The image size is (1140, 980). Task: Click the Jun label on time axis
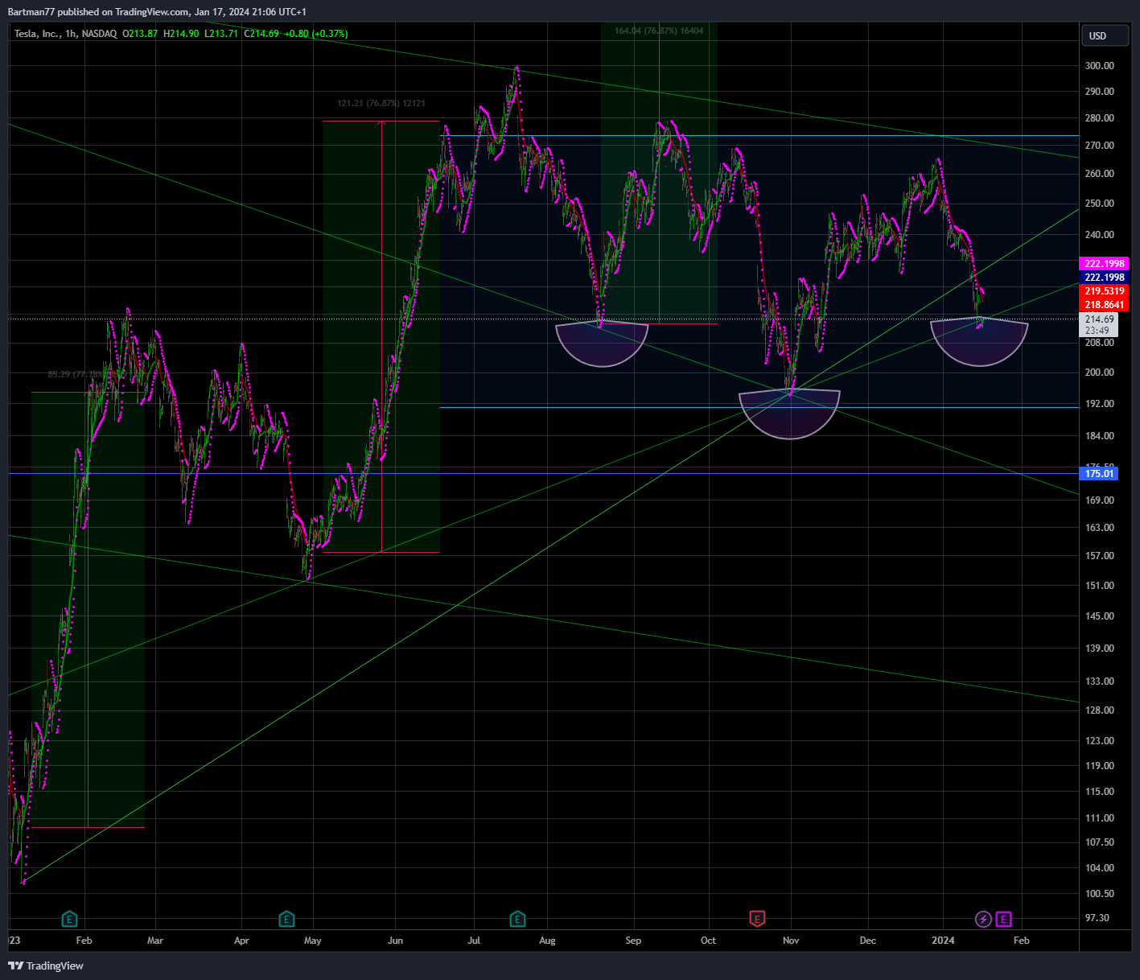coord(395,941)
